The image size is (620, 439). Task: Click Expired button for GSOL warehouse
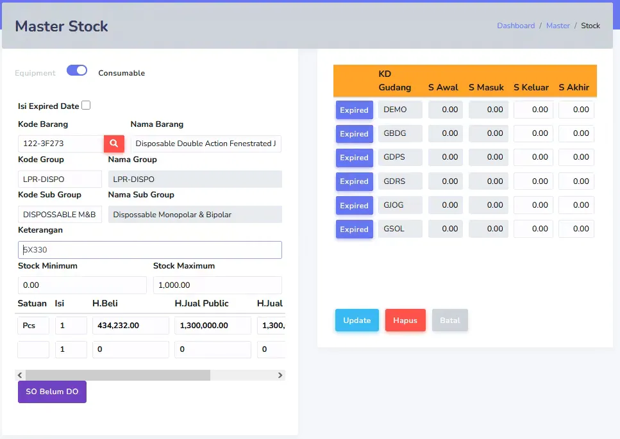point(355,229)
